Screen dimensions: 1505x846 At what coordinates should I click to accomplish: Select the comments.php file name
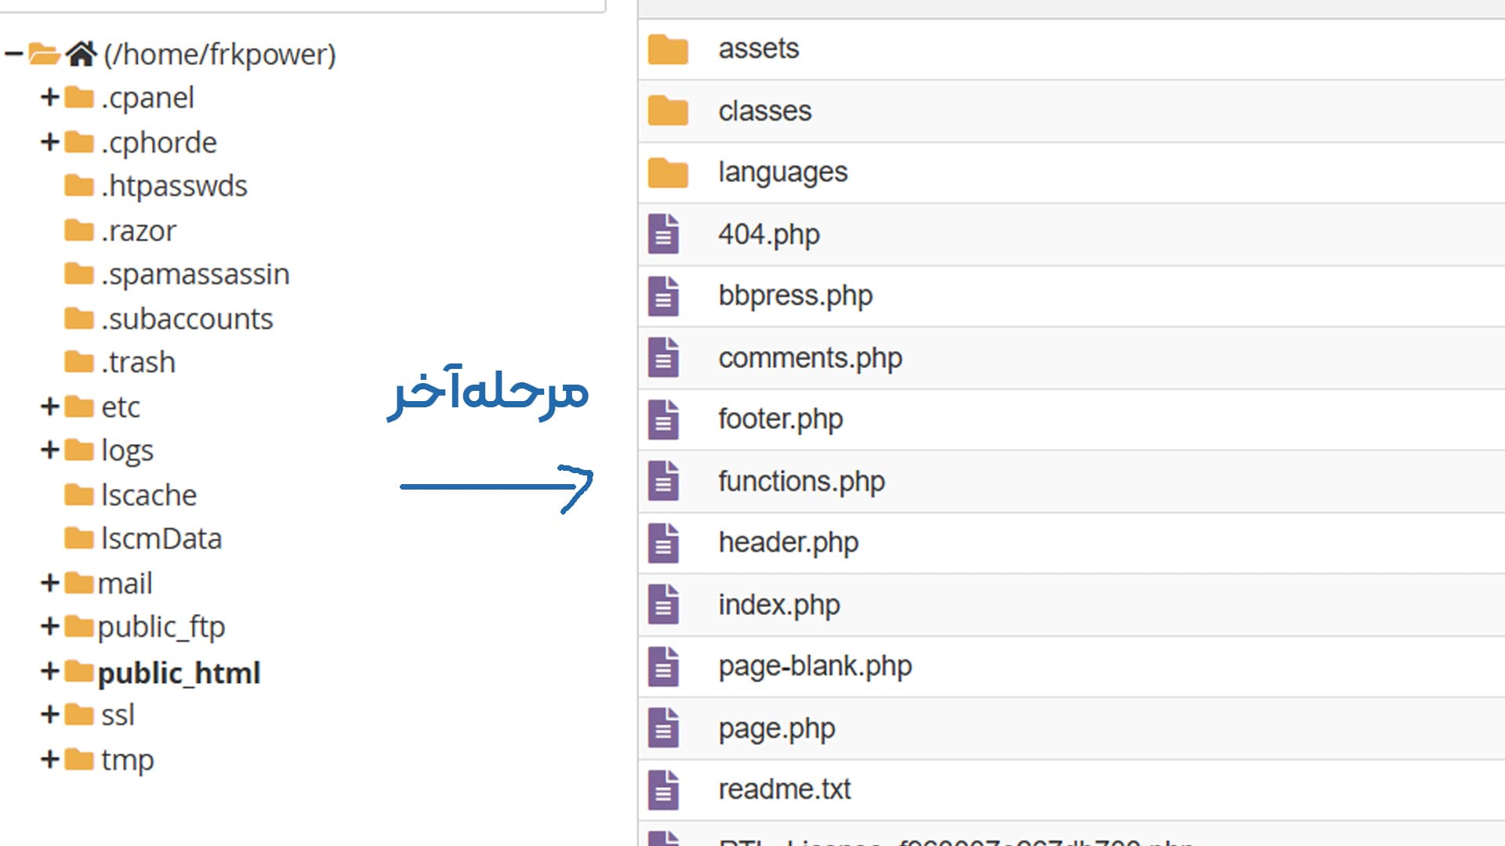[811, 359]
